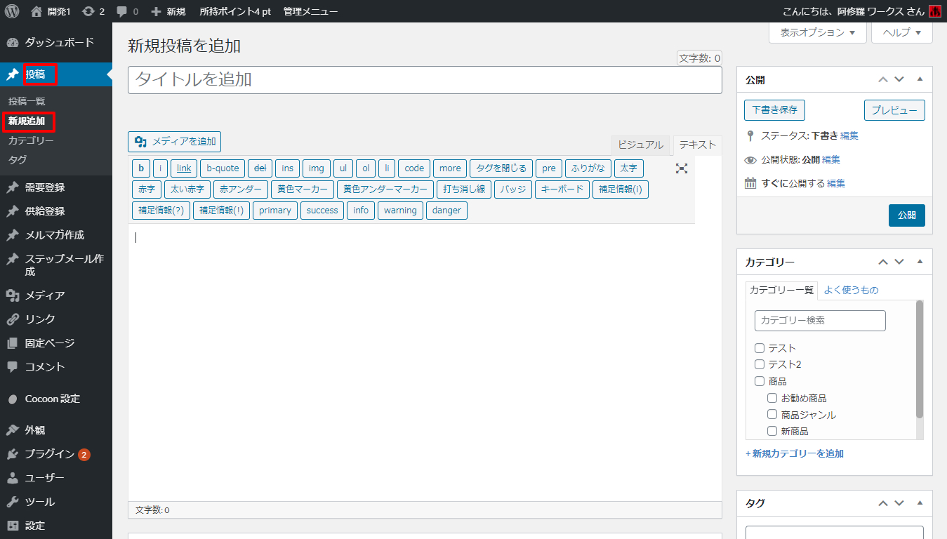The image size is (947, 539).
Task: Select the カテゴリー一覧 tab
Action: point(782,290)
